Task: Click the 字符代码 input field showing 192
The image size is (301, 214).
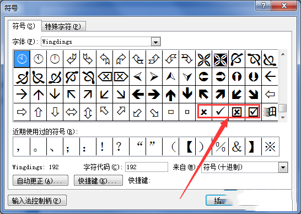Action: pos(147,167)
